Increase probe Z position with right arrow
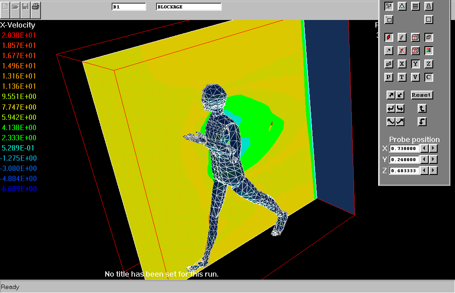Viewport: 455px width, 293px height. pyautogui.click(x=433, y=170)
